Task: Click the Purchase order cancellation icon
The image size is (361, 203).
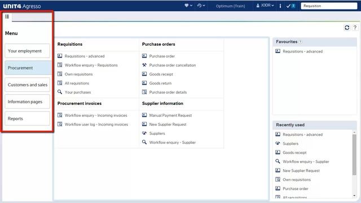Action: click(144, 65)
